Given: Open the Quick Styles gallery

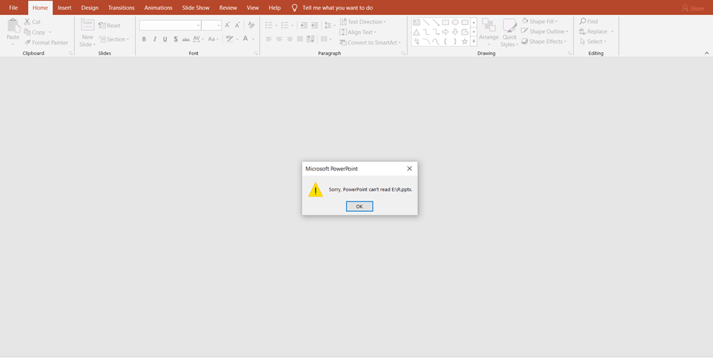Looking at the screenshot, I should 510,33.
